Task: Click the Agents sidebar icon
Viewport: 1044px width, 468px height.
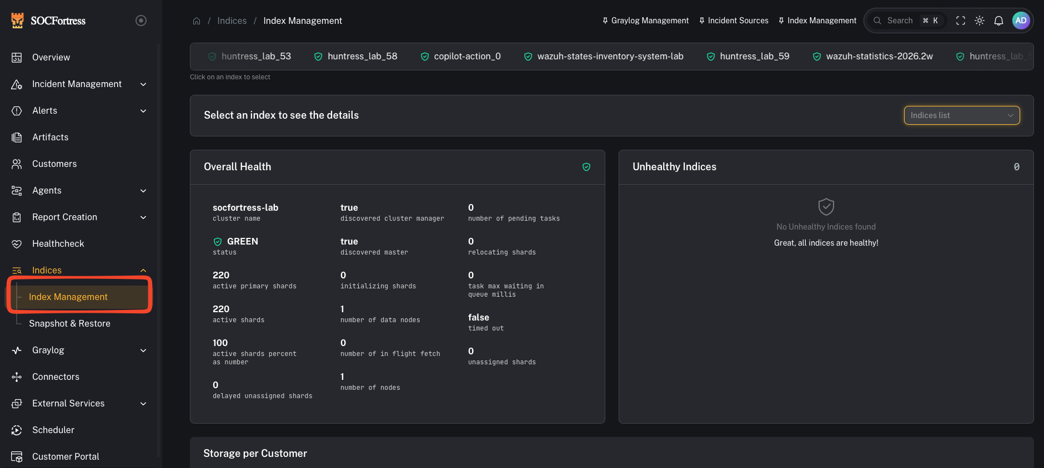Action: pos(17,190)
